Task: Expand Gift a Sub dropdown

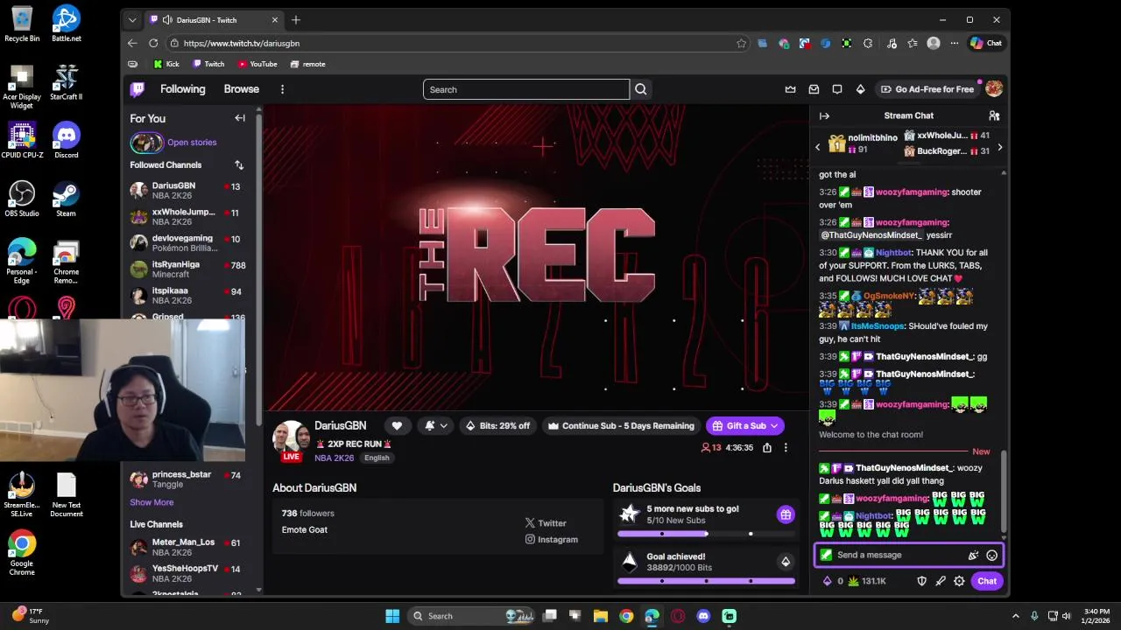Action: [773, 426]
